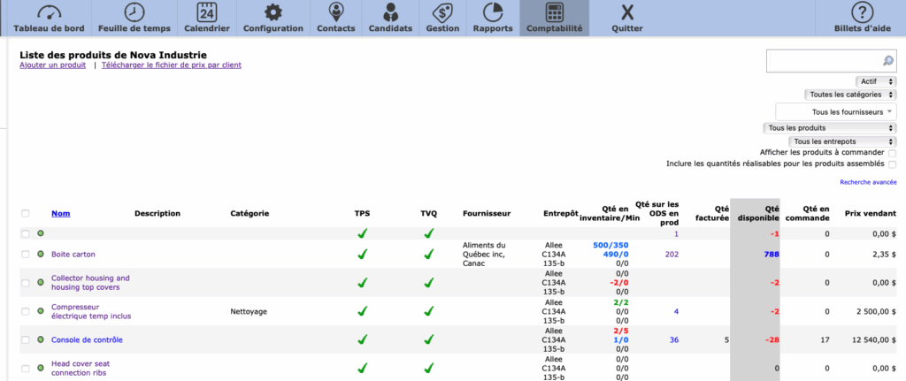This screenshot has width=906, height=381.
Task: Click the search magnifier icon
Action: pos(887,61)
